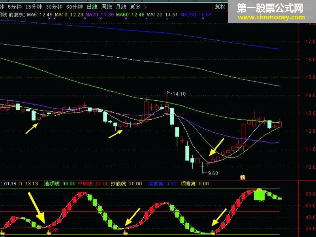Expand the 更多 periods menu

138,7
